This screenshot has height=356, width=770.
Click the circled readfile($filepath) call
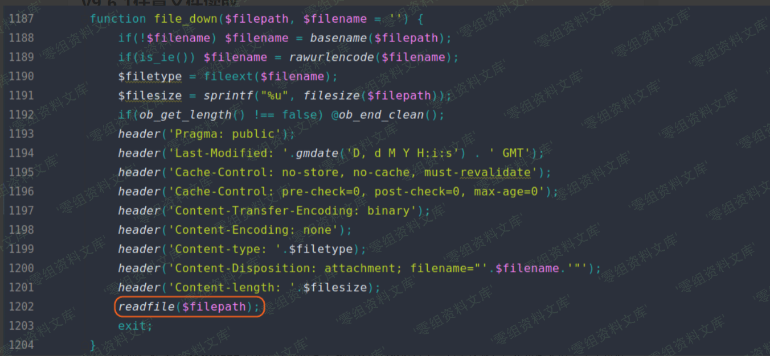190,307
